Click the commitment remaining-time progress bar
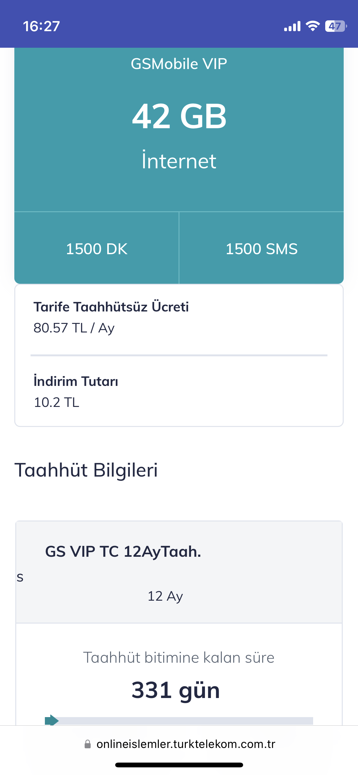Viewport: 358px width, 775px height. point(179,721)
